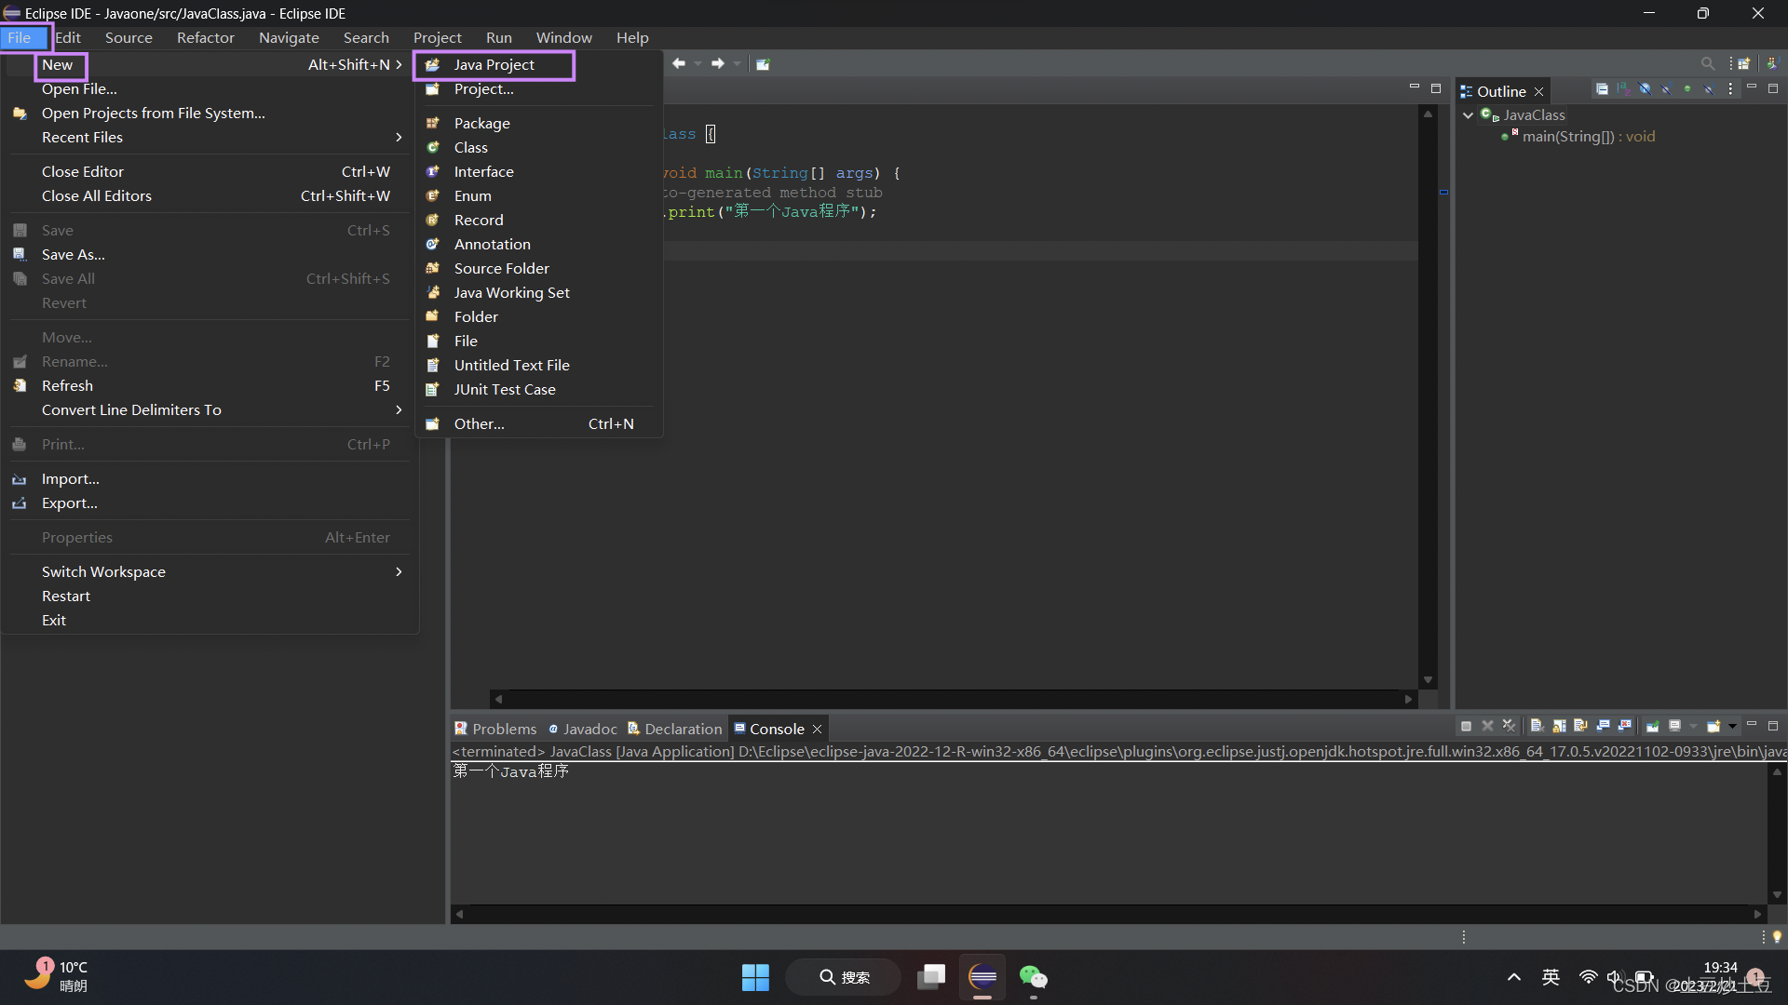Click Remove All Terminated Launches icon

pos(1510,726)
